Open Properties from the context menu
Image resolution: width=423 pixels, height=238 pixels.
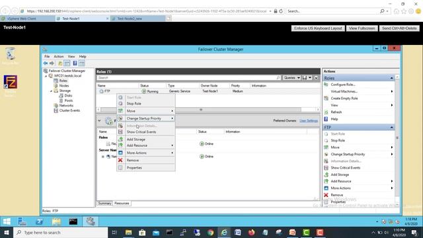click(146, 167)
